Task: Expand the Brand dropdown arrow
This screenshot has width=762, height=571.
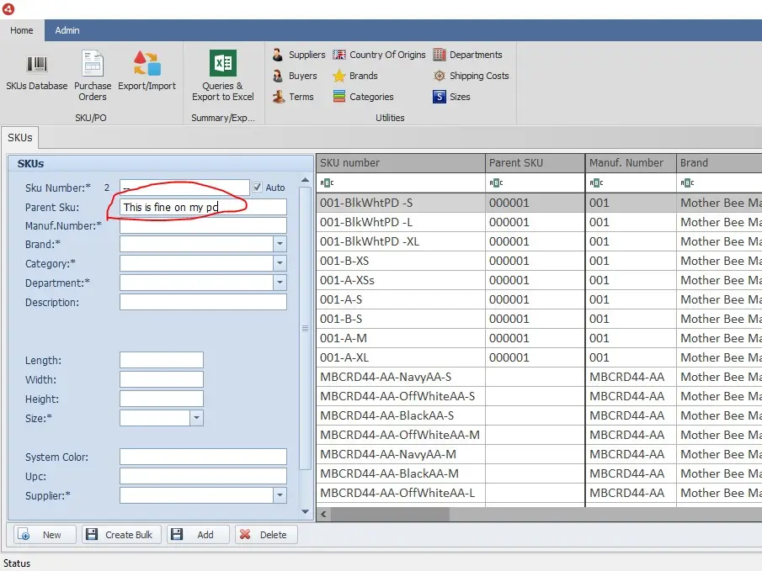Action: pos(280,244)
